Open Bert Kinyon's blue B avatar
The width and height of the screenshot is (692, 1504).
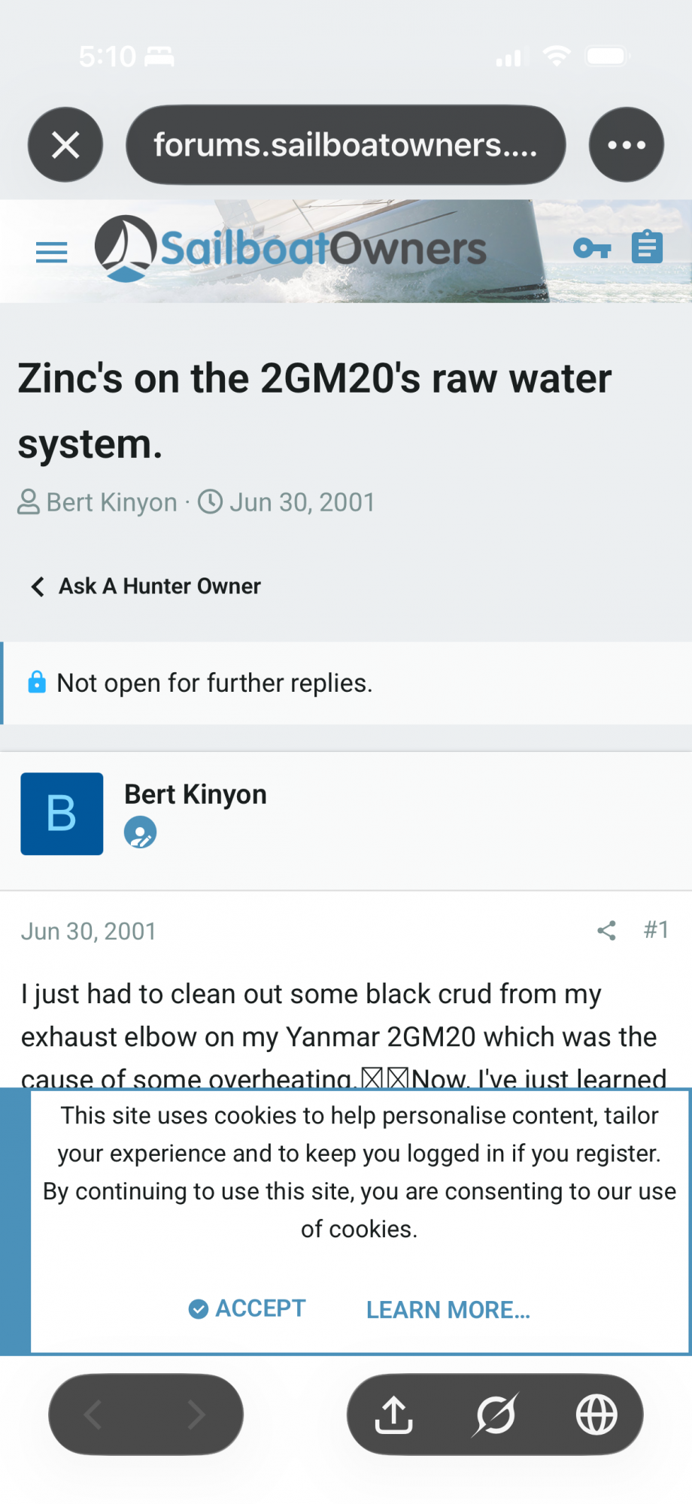(x=62, y=814)
